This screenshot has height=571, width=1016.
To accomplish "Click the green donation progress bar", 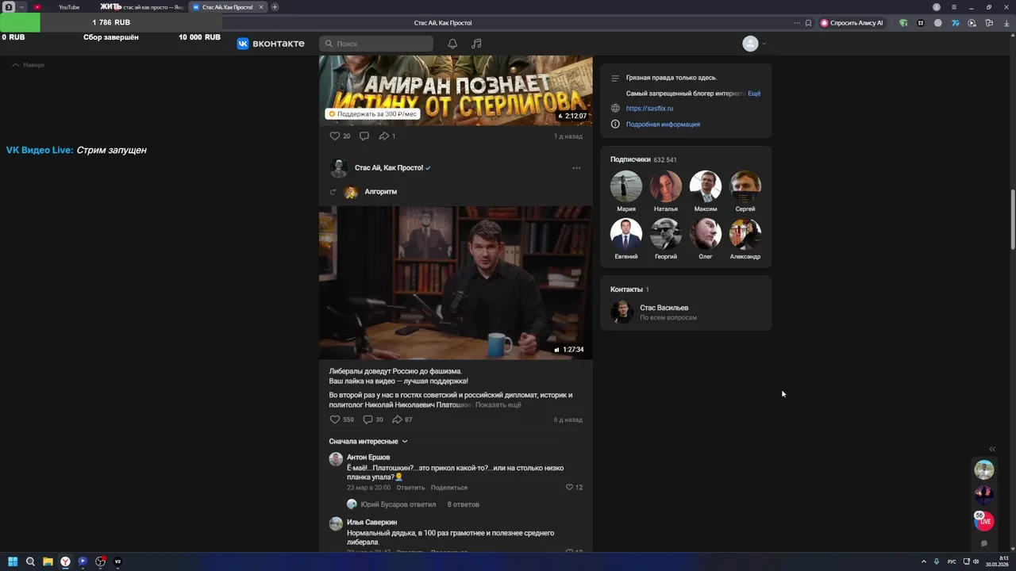I will tap(20, 23).
